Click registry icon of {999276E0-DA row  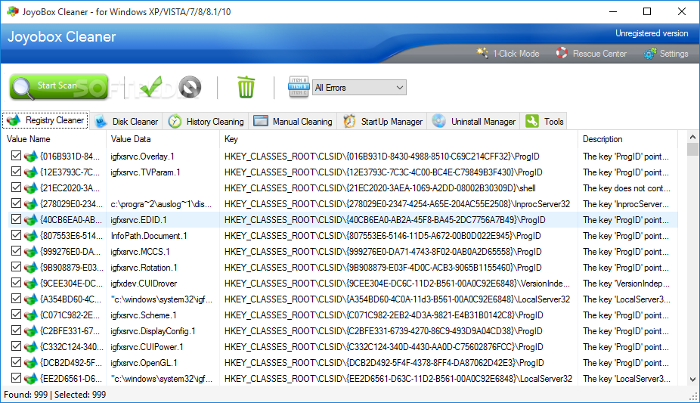coord(30,252)
